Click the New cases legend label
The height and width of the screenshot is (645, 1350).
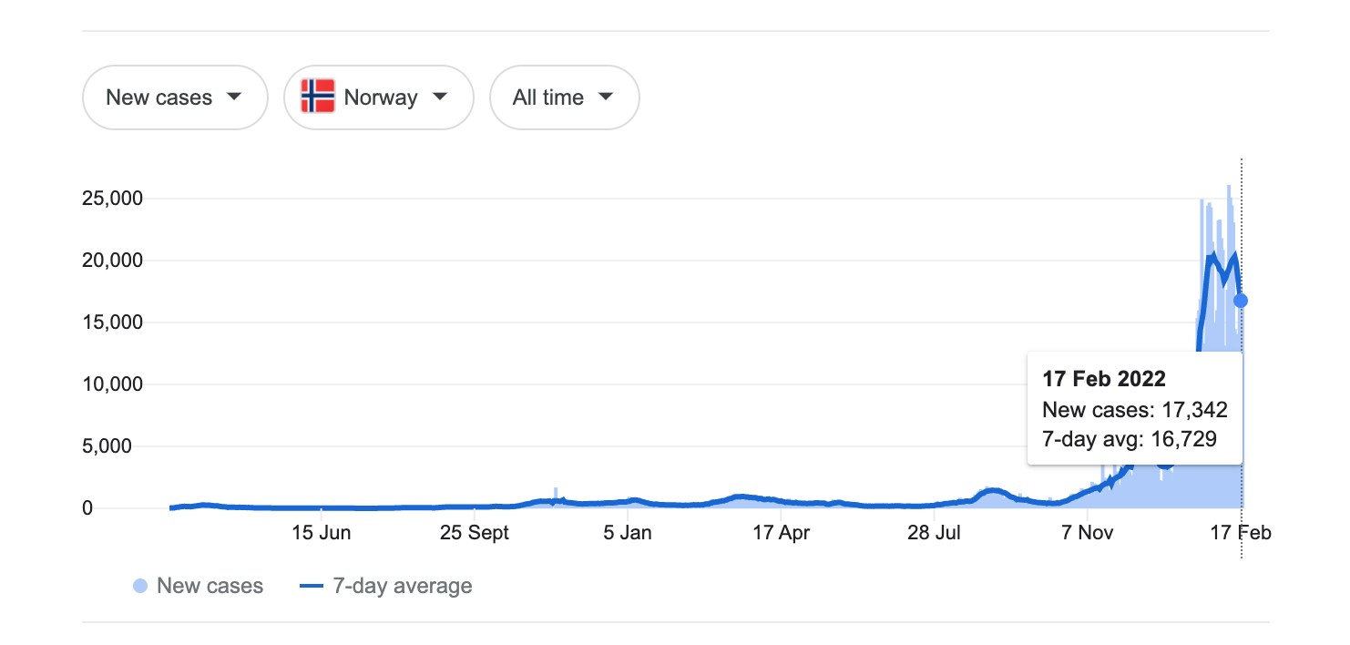click(x=210, y=586)
